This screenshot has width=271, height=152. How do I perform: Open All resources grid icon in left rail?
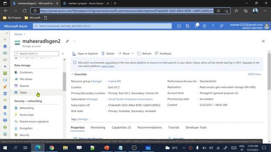tap(5, 73)
